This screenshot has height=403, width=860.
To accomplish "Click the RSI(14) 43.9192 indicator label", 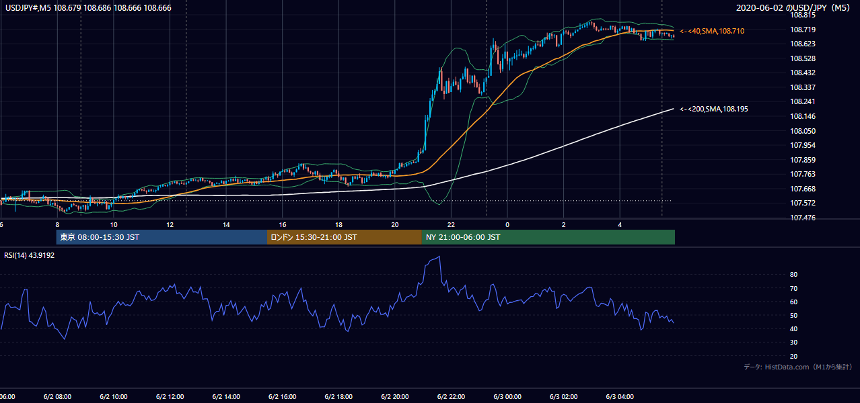I will pyautogui.click(x=30, y=255).
